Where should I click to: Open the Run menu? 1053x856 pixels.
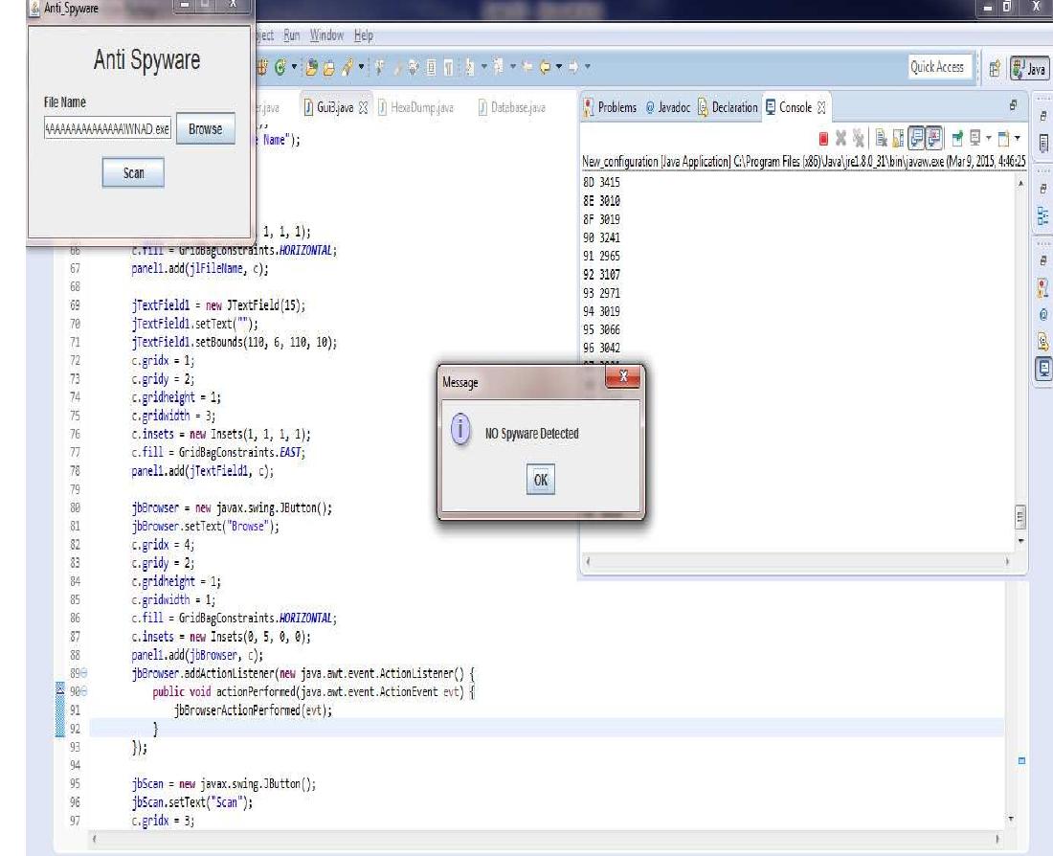click(291, 35)
